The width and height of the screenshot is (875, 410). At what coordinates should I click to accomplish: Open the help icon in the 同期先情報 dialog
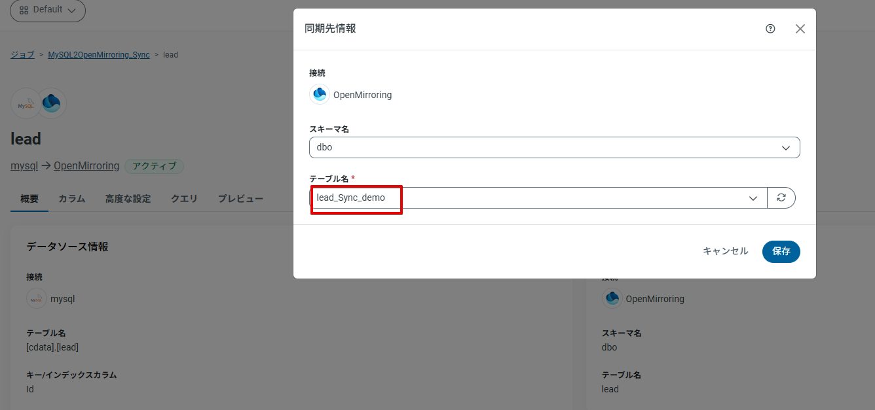pyautogui.click(x=770, y=29)
